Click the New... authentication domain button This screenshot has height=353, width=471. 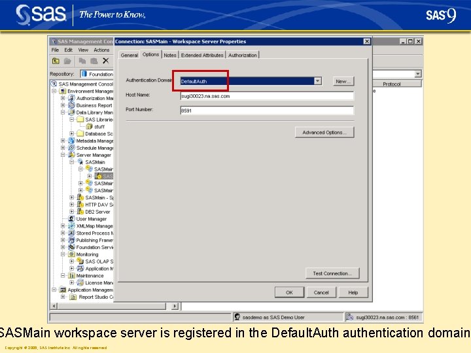(x=343, y=81)
